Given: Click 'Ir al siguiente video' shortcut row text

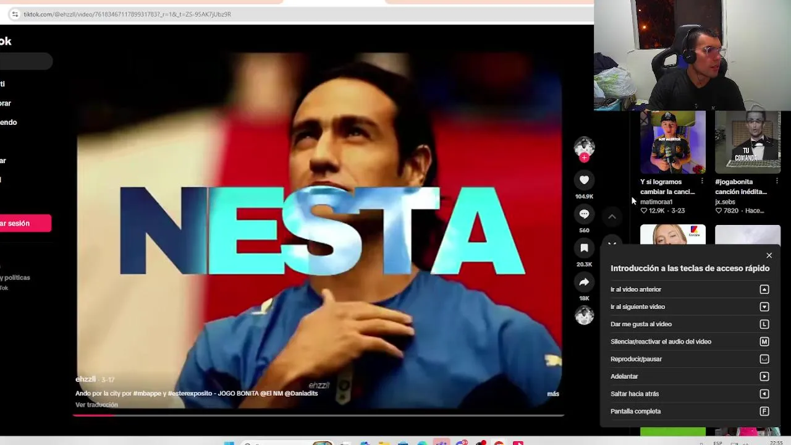Looking at the screenshot, I should click(638, 307).
